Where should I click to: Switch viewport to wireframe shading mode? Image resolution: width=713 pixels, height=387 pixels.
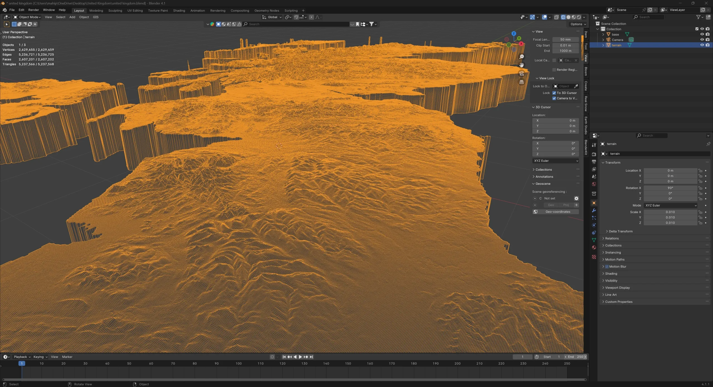click(x=563, y=17)
